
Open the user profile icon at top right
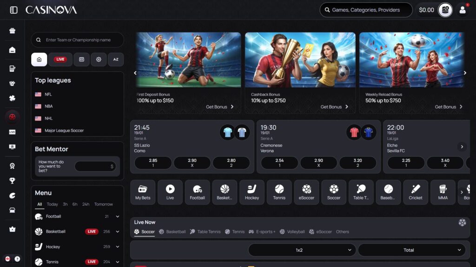[x=463, y=10]
